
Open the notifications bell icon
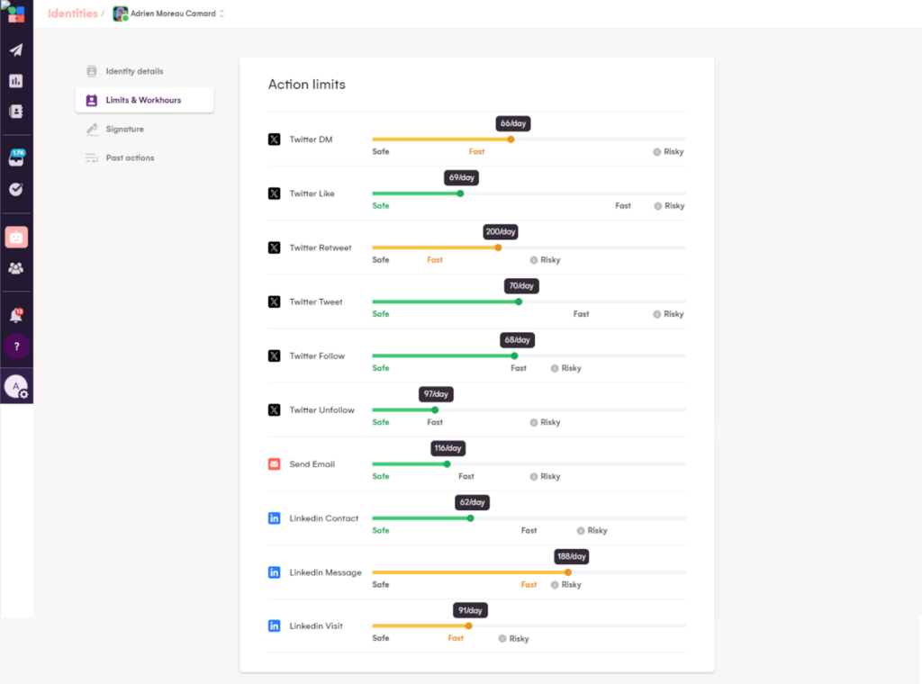tap(16, 316)
